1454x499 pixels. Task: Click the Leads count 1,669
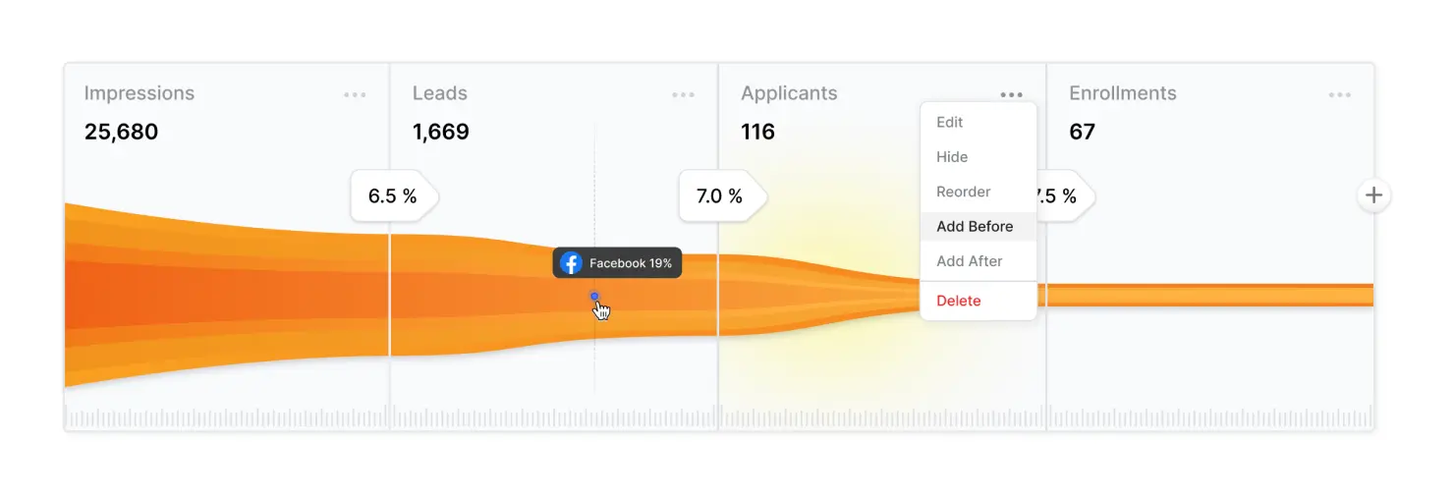tap(441, 132)
